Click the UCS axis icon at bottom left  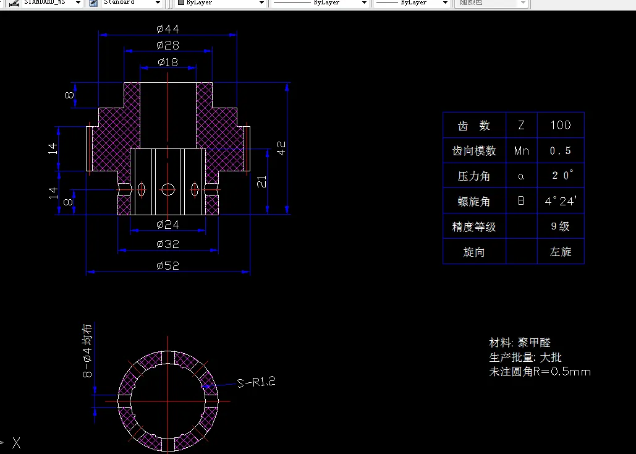click(15, 443)
